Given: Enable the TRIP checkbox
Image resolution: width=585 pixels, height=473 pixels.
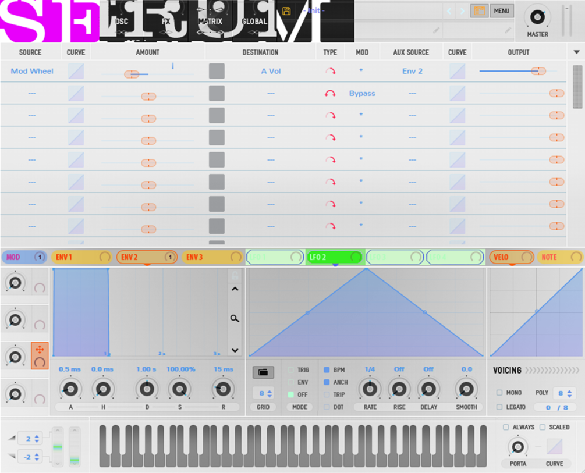Looking at the screenshot, I should tap(327, 394).
